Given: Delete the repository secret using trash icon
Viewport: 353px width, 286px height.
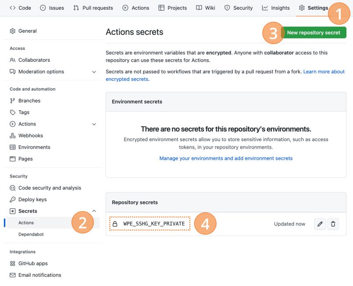Looking at the screenshot, I should [333, 224].
